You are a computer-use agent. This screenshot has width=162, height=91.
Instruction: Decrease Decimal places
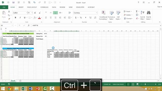coord(95,18)
